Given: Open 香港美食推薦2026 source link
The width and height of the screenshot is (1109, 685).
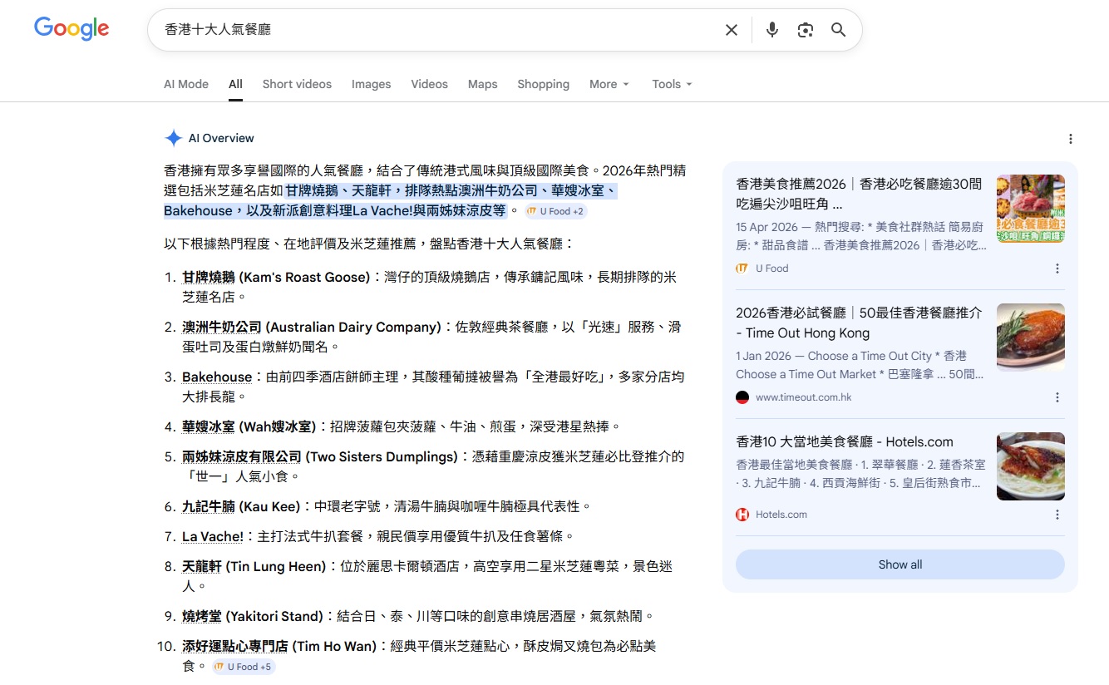Looking at the screenshot, I should (859, 194).
